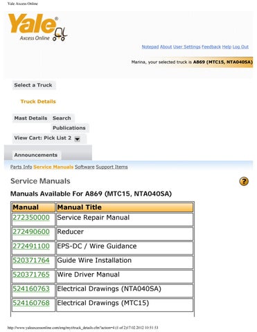Click the 'Service Manuals' page heading

(40, 181)
